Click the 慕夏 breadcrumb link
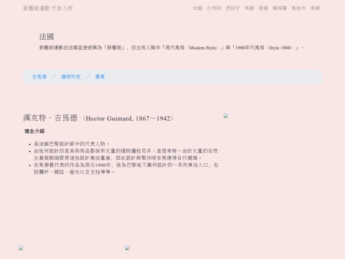The width and height of the screenshot is (345, 259). (100, 77)
